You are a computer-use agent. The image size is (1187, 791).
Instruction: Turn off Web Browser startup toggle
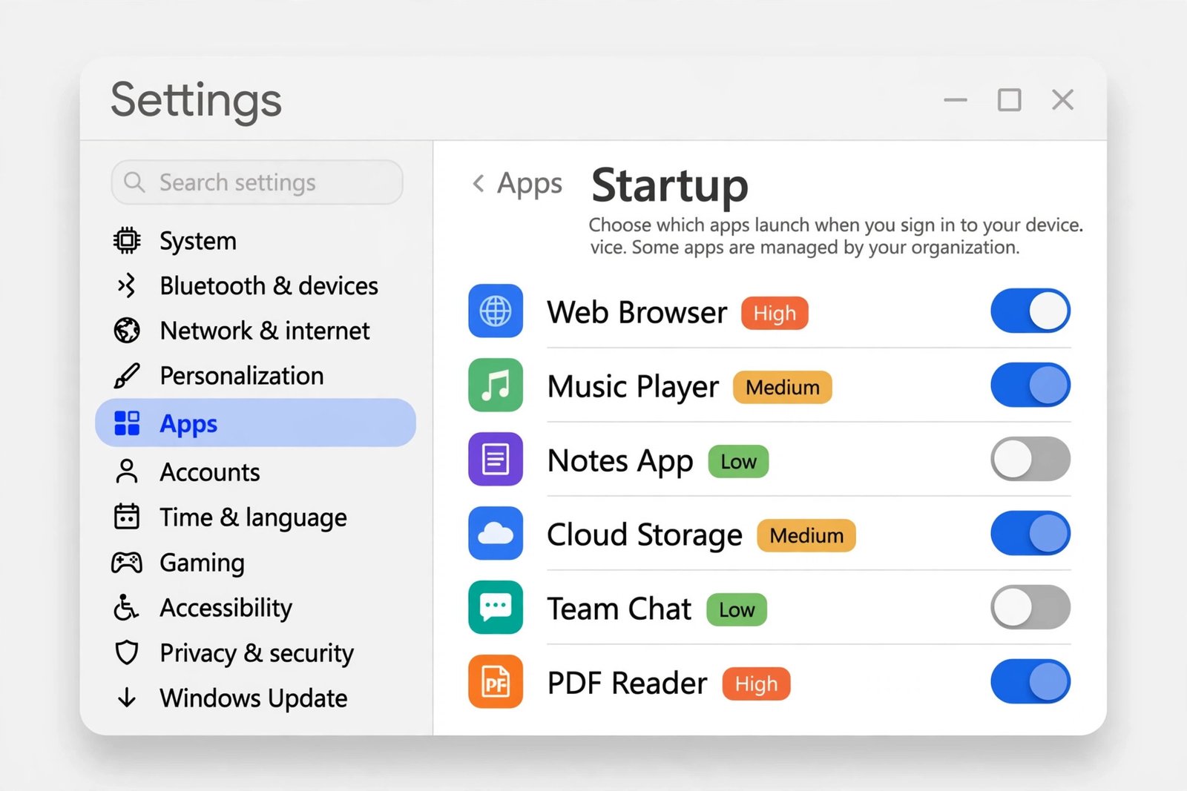[1030, 311]
